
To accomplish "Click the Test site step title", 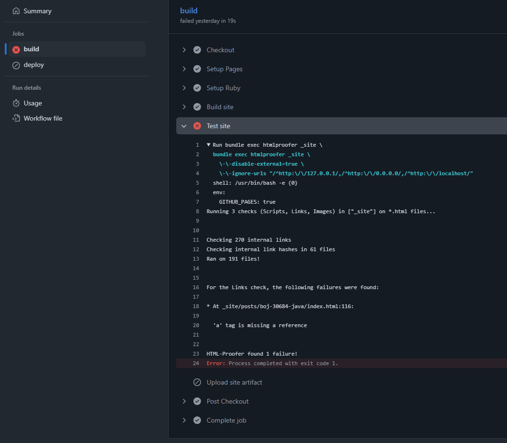I will click(218, 126).
